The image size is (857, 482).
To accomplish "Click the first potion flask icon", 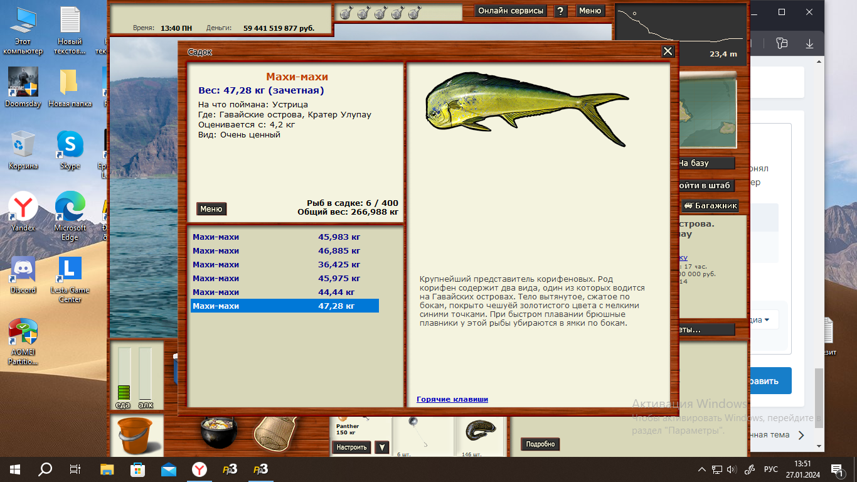I will tap(345, 12).
